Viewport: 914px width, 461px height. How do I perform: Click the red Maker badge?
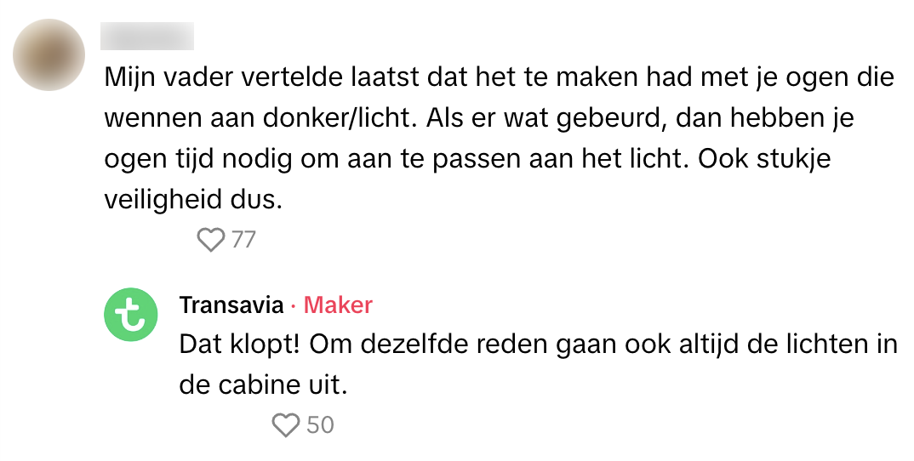click(338, 305)
